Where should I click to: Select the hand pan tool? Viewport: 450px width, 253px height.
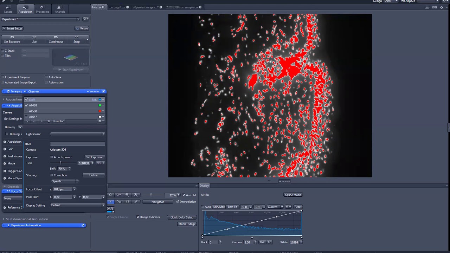tap(127, 202)
